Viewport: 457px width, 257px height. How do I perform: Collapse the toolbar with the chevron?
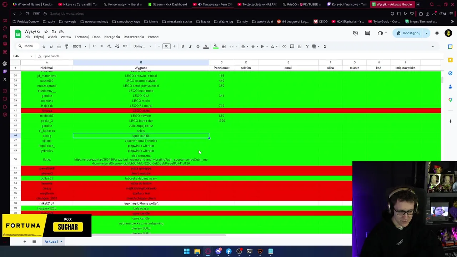433,46
